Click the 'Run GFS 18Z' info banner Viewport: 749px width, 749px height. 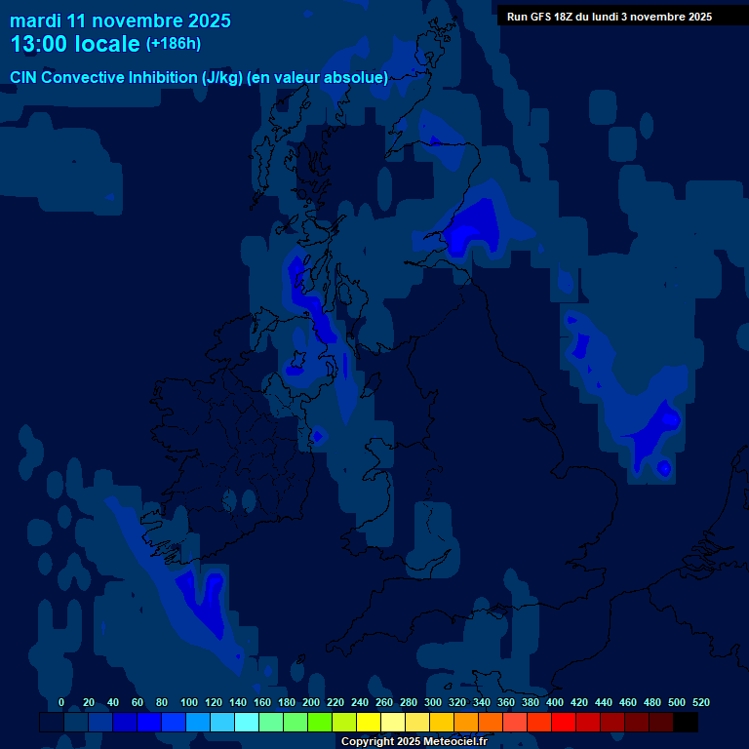pos(609,17)
